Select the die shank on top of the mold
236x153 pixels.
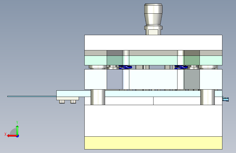153,19
